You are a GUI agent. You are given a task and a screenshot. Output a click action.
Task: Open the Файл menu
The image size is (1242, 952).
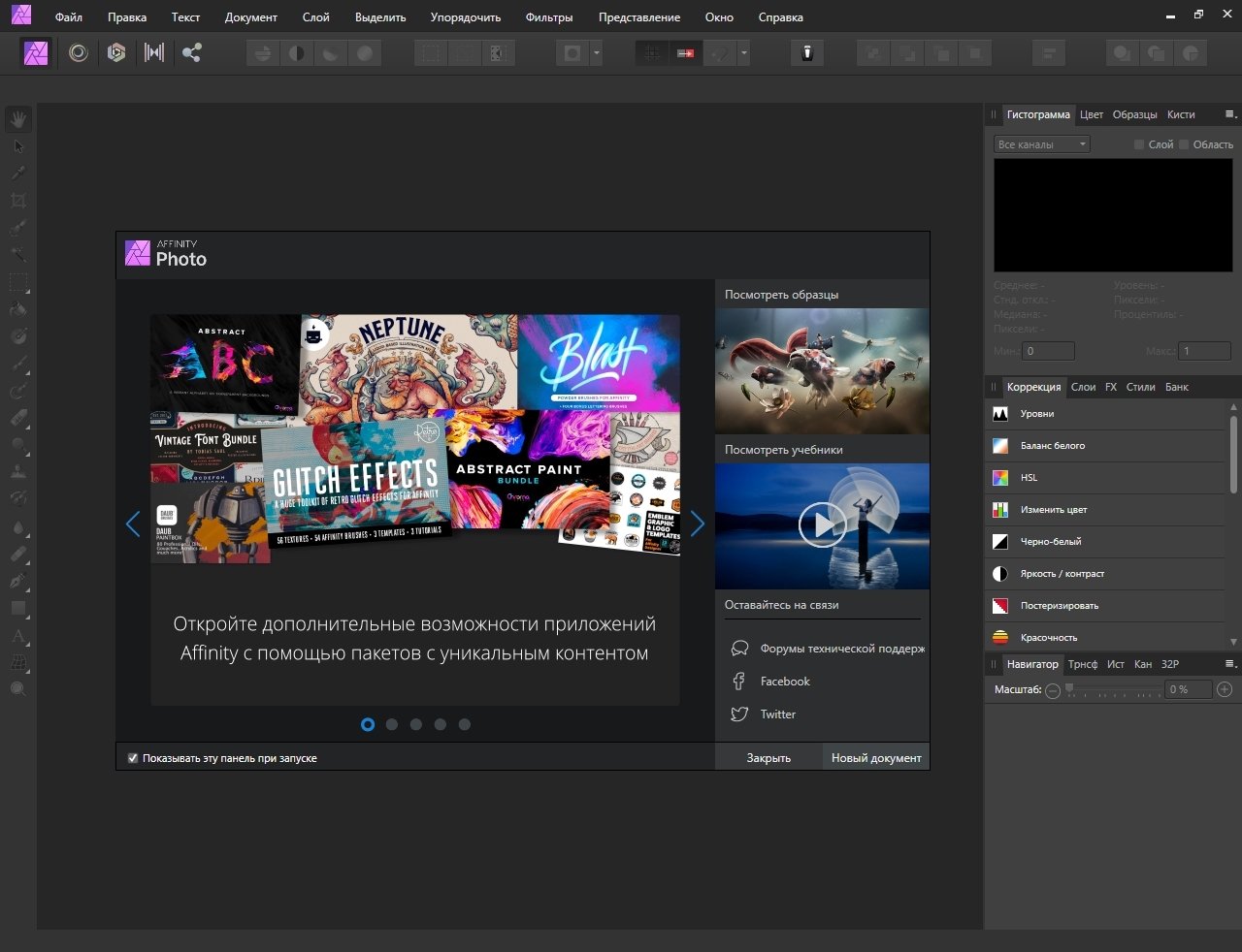69,17
